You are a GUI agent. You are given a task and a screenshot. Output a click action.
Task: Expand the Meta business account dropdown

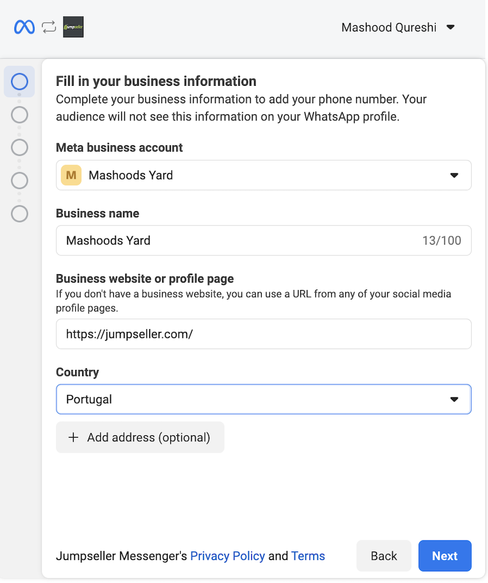[264, 175]
